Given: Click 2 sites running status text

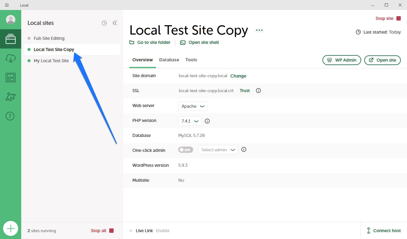Looking at the screenshot, I should pos(42,231).
